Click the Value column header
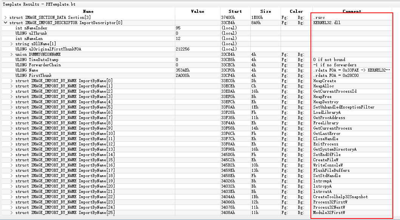 point(198,12)
